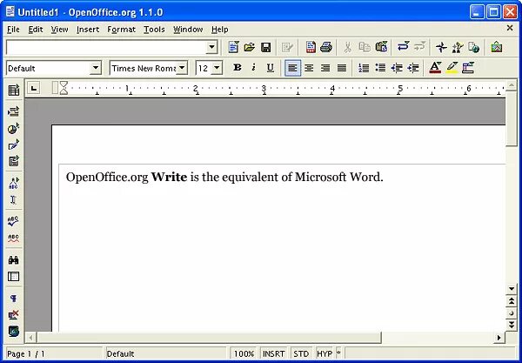Click inside the URL load field
Image resolution: width=522 pixels, height=363 pixels.
tap(106, 47)
